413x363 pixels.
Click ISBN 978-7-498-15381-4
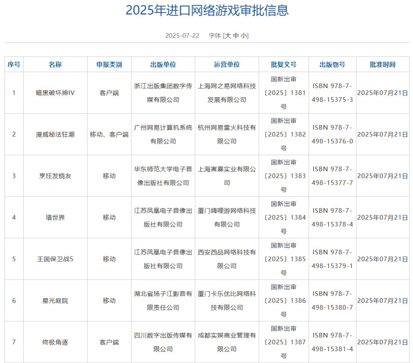332,342
